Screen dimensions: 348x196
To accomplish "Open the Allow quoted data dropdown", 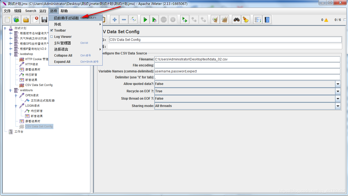I will pos(338,84).
